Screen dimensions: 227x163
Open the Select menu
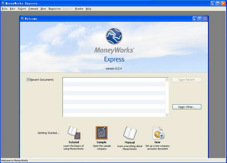point(22,9)
